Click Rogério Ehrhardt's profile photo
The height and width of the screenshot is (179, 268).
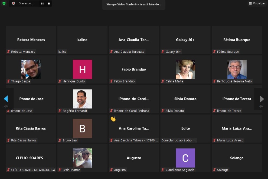click(x=82, y=99)
